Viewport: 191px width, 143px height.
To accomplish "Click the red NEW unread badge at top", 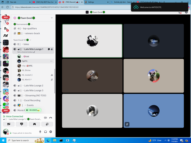I will point(6,17).
